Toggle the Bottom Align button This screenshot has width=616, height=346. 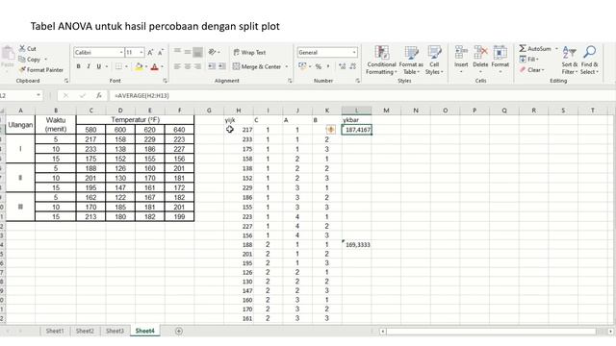point(197,52)
